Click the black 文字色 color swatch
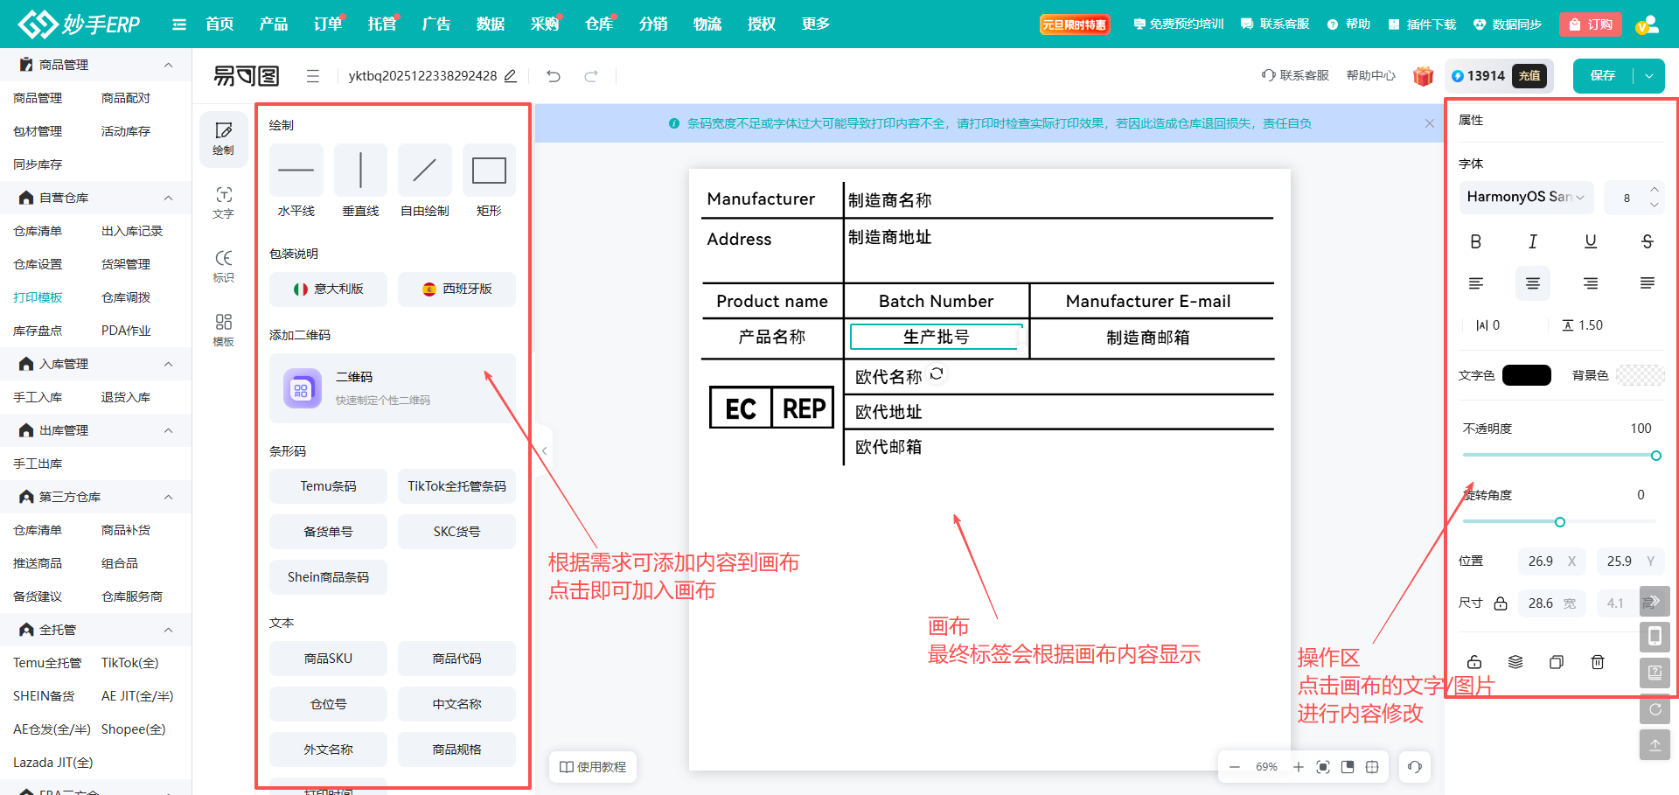The height and width of the screenshot is (795, 1679). [x=1527, y=375]
